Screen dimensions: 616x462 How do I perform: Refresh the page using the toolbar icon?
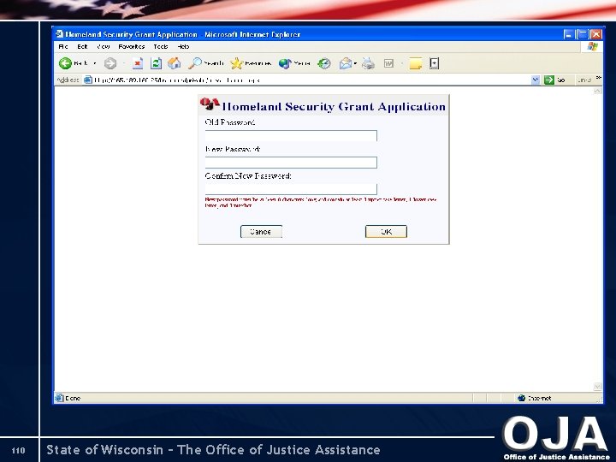pyautogui.click(x=156, y=63)
